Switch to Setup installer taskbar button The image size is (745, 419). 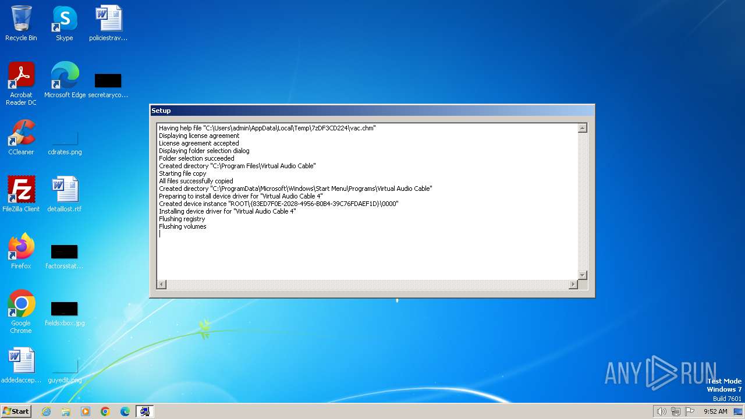coord(145,411)
